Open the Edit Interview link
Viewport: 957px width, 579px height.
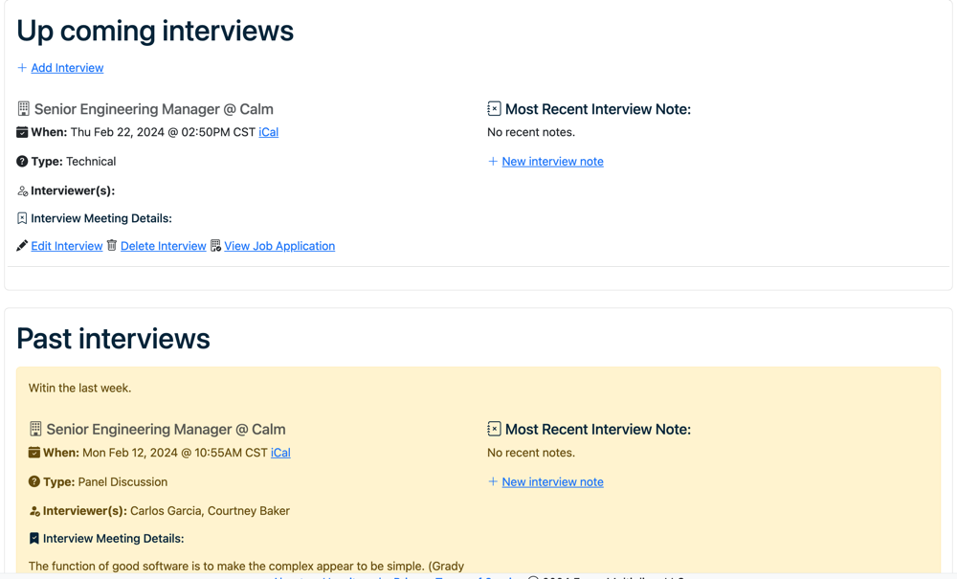tap(67, 246)
